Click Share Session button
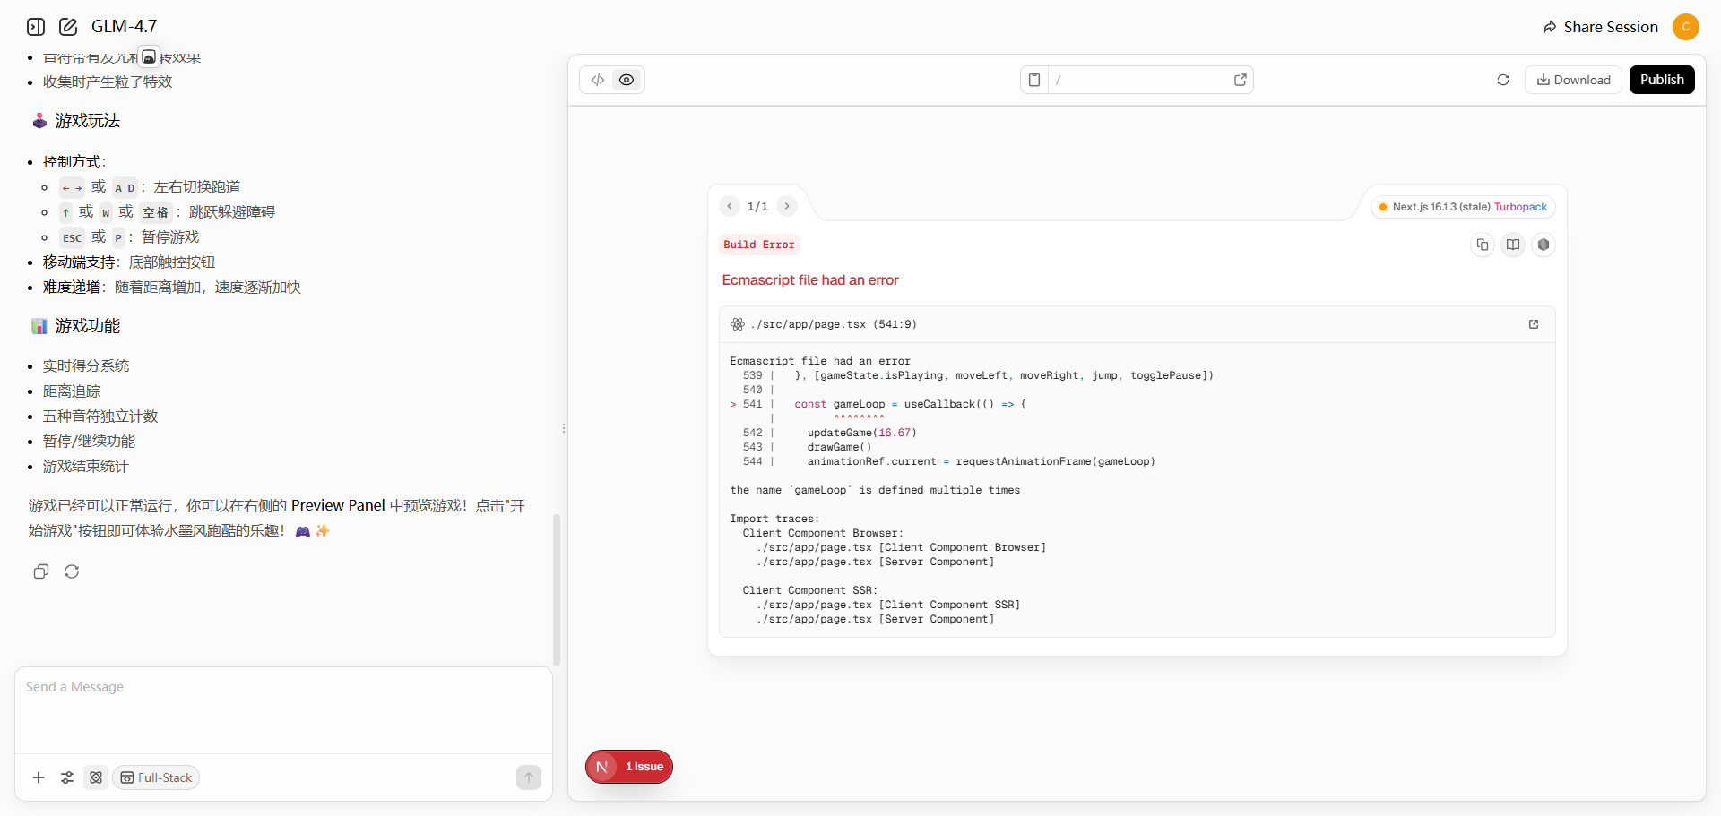 pyautogui.click(x=1601, y=27)
